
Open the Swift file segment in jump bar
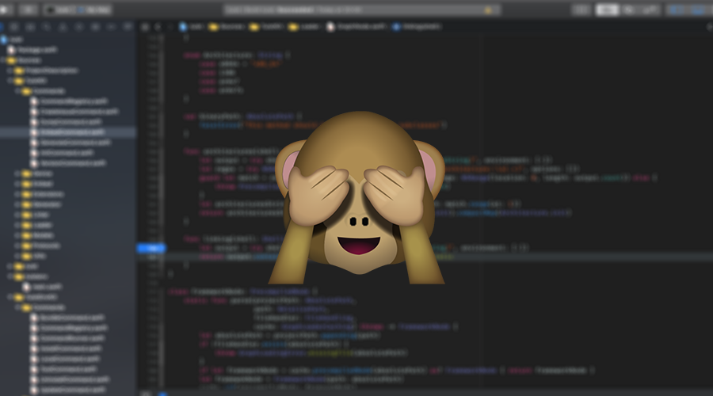click(x=357, y=27)
